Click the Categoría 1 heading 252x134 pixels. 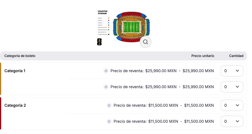(x=15, y=71)
